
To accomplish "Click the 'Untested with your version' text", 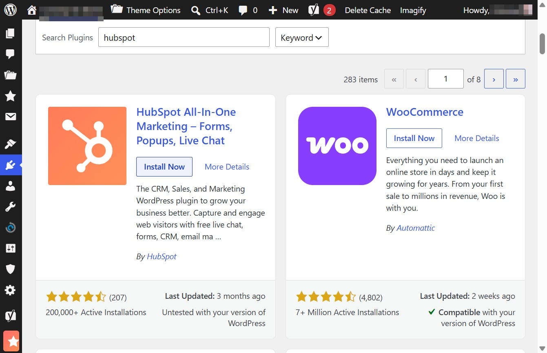I will pyautogui.click(x=214, y=318).
